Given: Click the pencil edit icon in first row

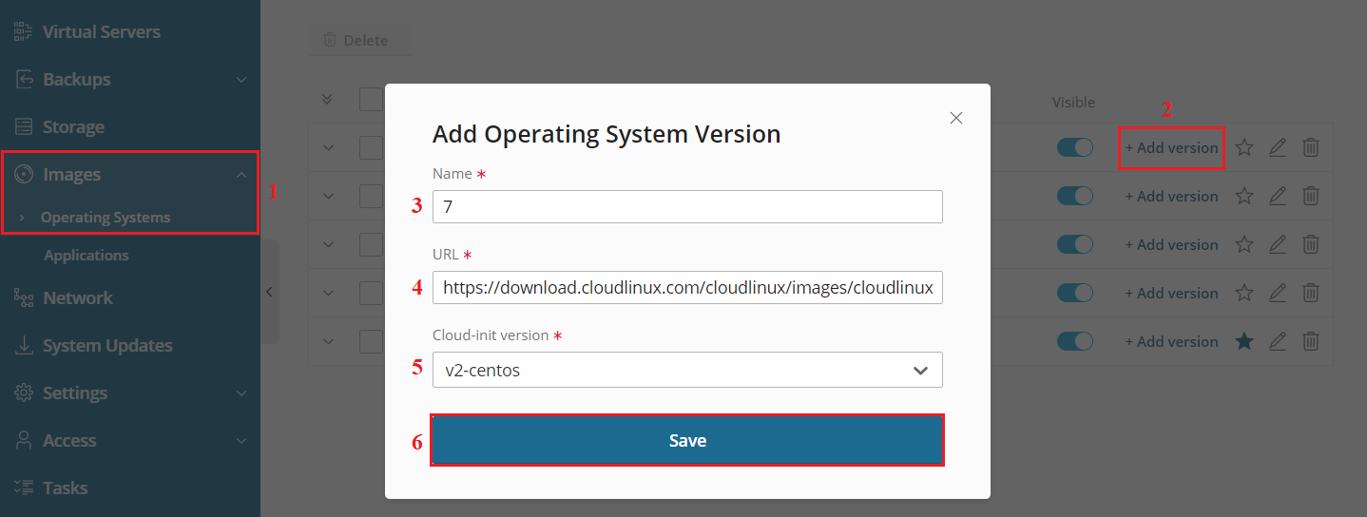Looking at the screenshot, I should (1278, 147).
